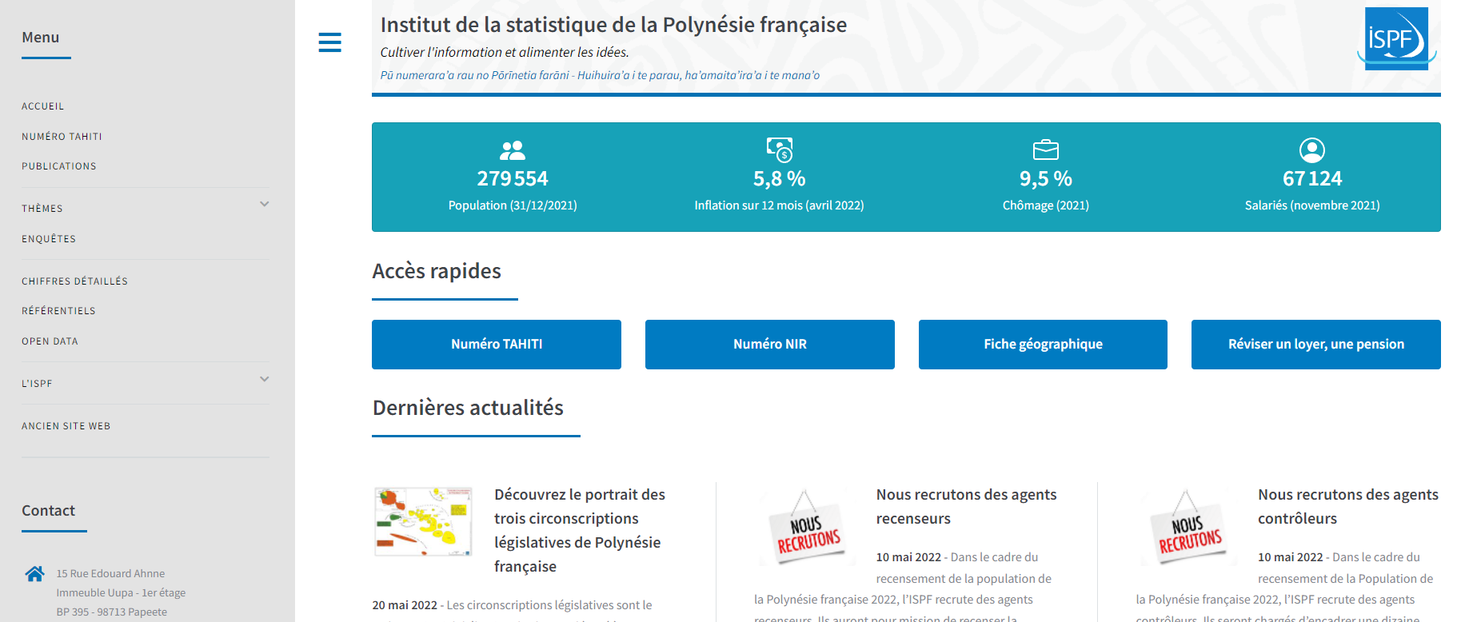This screenshot has width=1457, height=622.
Task: Click the 5,8 % inflation figure
Action: click(779, 178)
